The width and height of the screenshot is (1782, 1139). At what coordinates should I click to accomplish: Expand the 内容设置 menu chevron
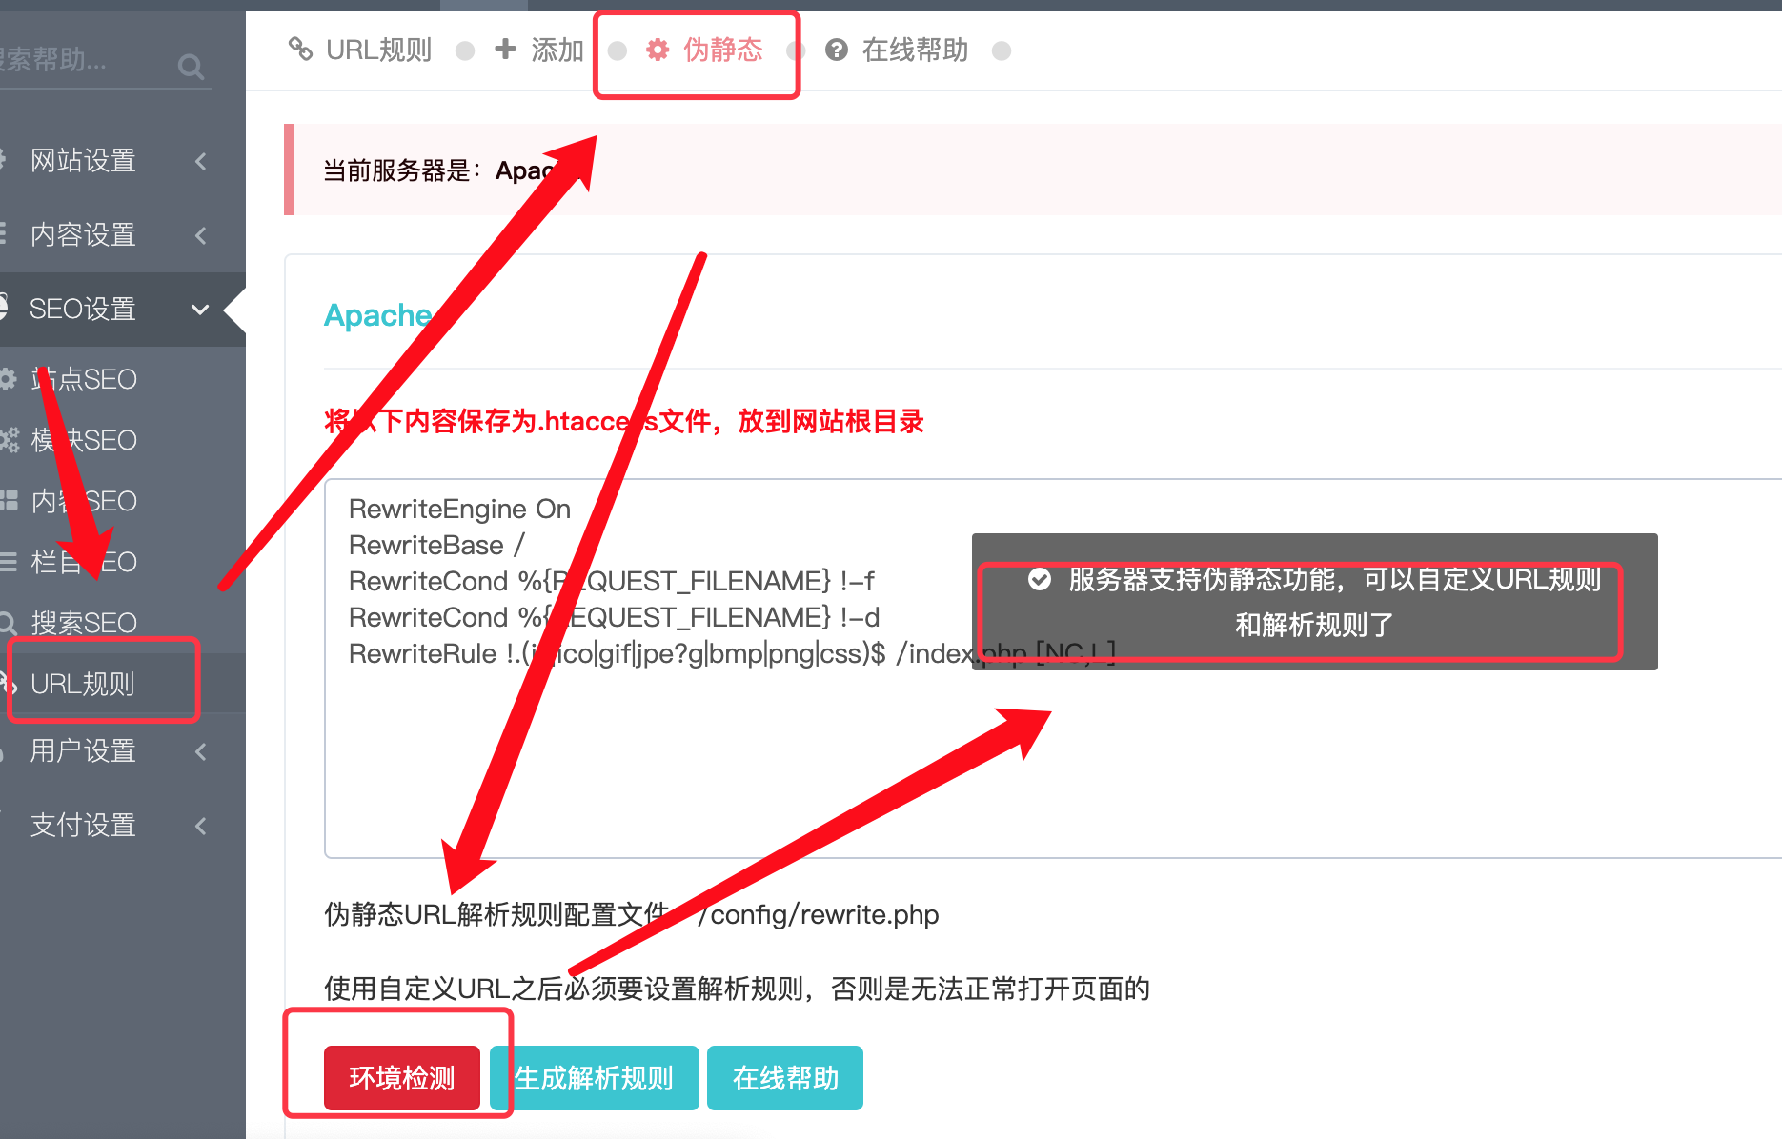click(x=201, y=235)
